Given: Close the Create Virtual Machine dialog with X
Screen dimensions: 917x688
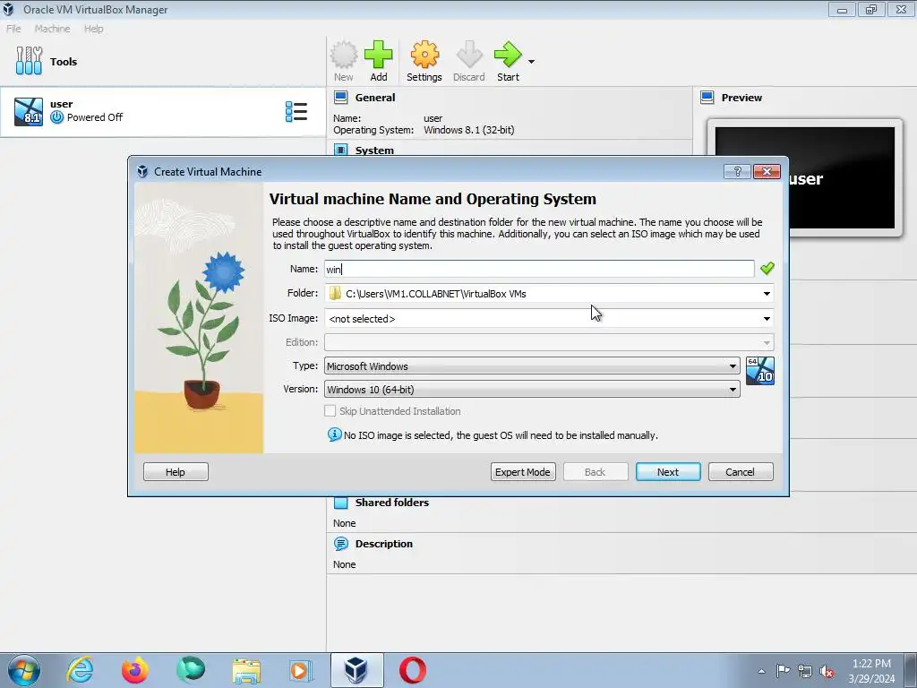Looking at the screenshot, I should [x=767, y=171].
